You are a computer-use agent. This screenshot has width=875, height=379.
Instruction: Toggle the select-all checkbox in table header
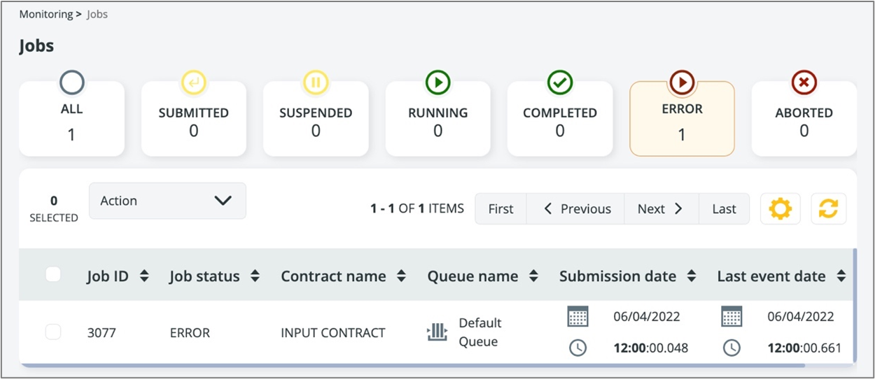[53, 275]
